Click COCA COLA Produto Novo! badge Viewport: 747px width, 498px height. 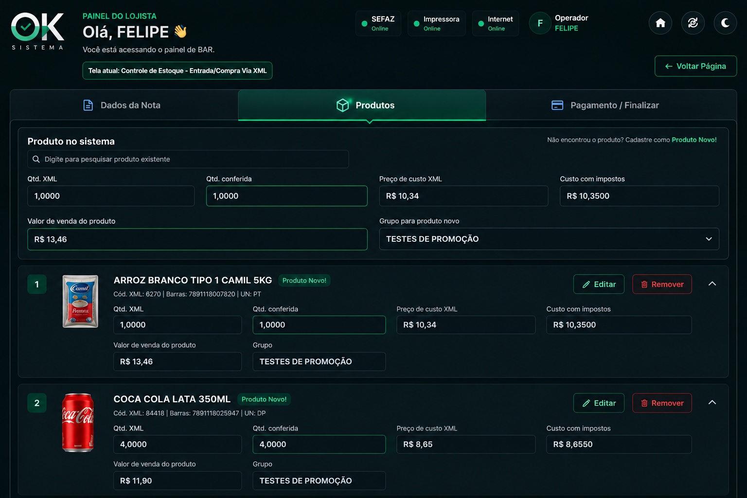264,399
